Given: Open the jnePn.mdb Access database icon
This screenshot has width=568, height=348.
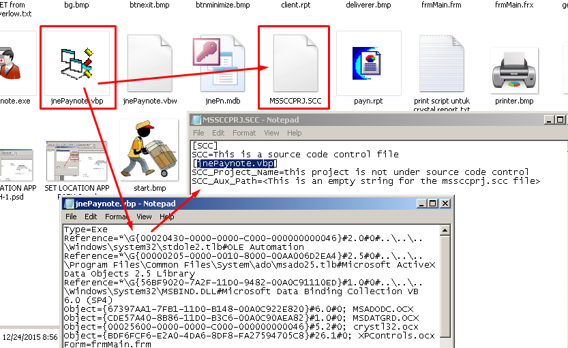Looking at the screenshot, I should coord(220,65).
